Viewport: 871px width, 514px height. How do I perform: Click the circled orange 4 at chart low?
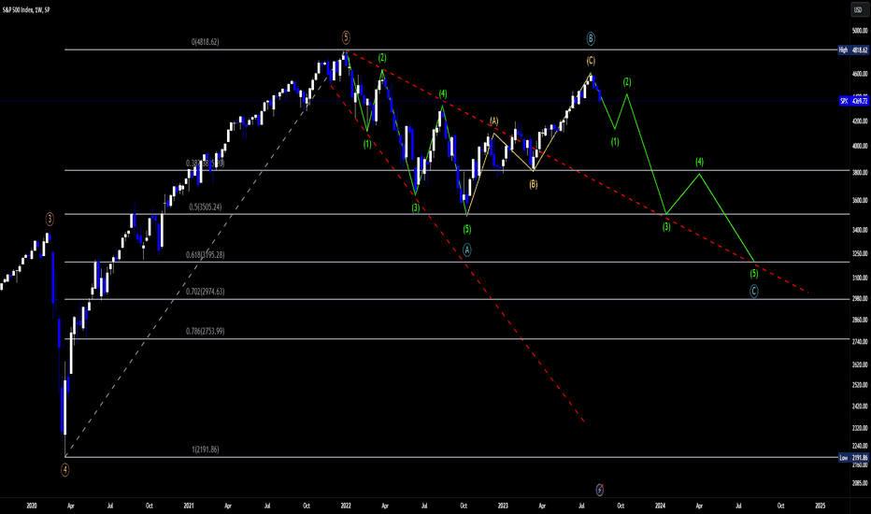click(x=65, y=469)
